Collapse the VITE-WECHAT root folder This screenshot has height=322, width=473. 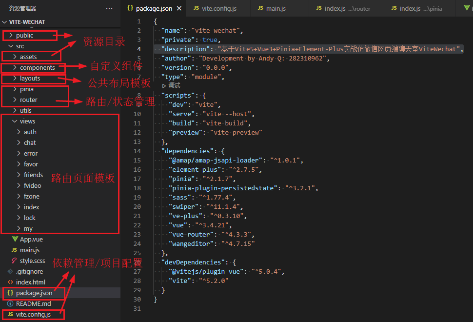point(4,22)
